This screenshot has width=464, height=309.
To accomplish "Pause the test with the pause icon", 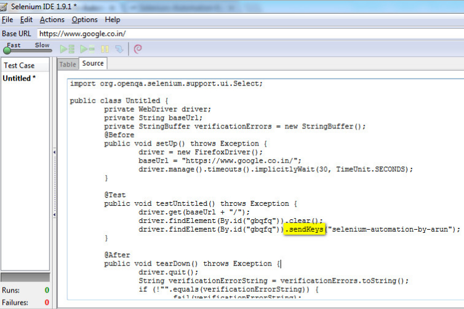I will [x=105, y=49].
